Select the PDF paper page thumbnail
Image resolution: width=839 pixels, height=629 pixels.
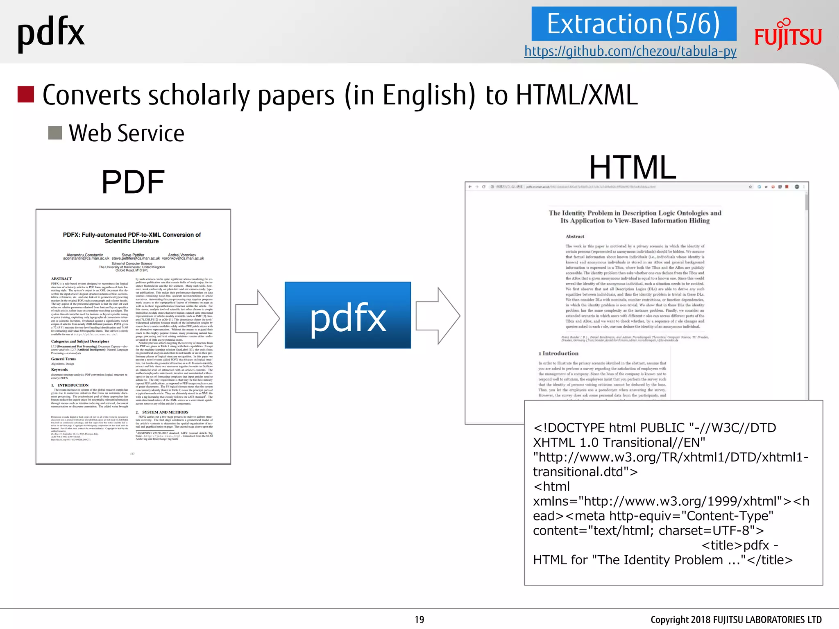(x=133, y=337)
